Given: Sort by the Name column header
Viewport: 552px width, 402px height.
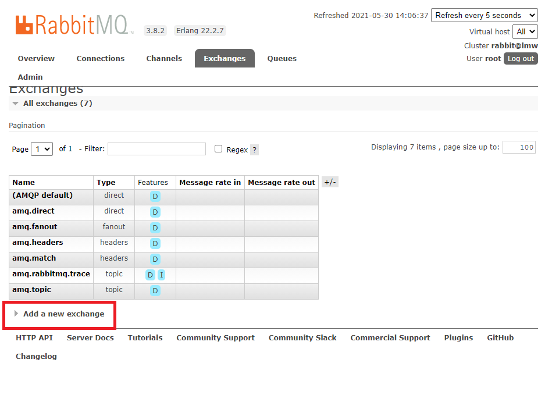Looking at the screenshot, I should [24, 182].
